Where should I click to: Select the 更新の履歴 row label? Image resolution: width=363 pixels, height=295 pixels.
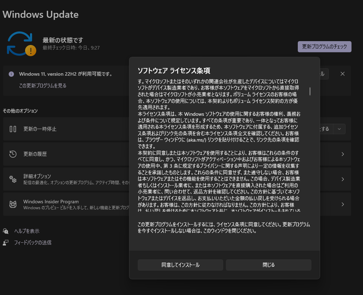coord(35,154)
